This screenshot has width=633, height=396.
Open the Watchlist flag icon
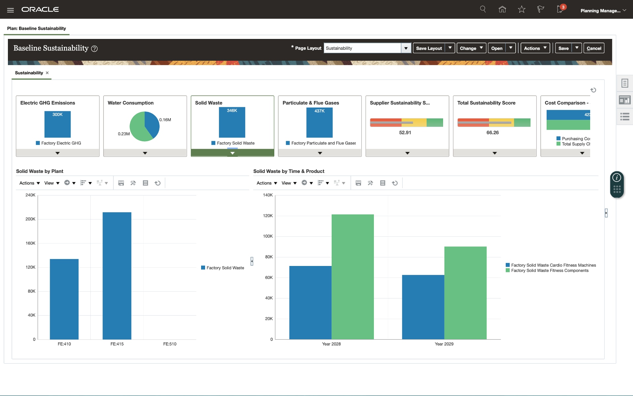[540, 9]
